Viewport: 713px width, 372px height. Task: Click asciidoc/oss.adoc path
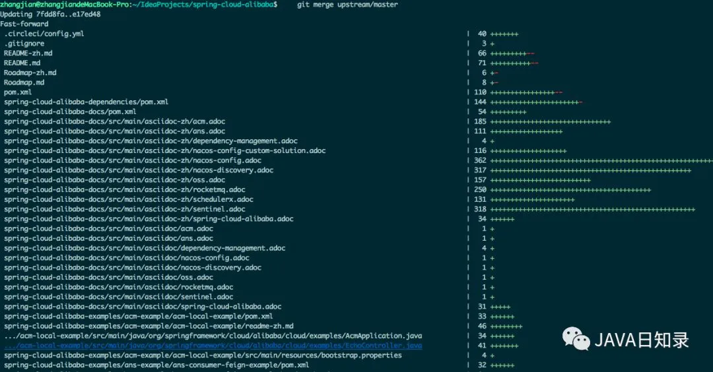coord(109,278)
